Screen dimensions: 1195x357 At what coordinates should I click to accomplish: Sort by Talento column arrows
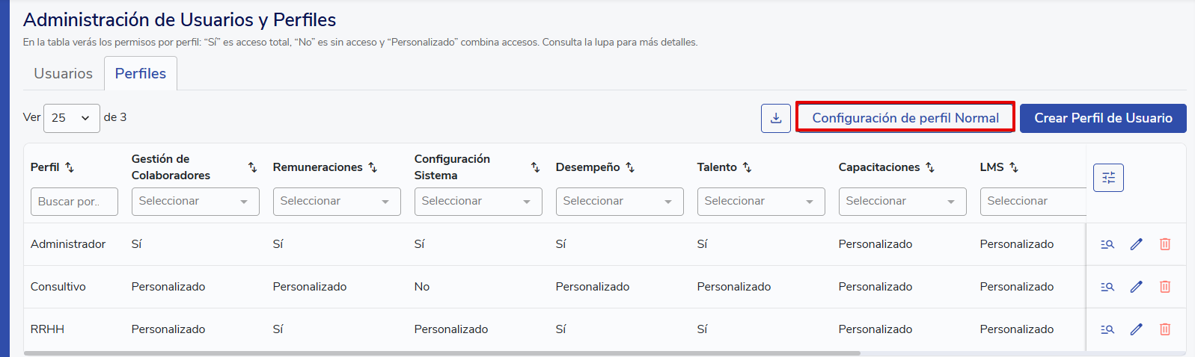[747, 167]
